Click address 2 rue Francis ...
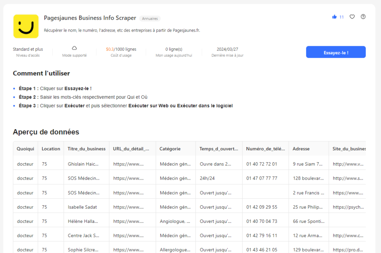The height and width of the screenshot is (253, 381). coord(308,193)
